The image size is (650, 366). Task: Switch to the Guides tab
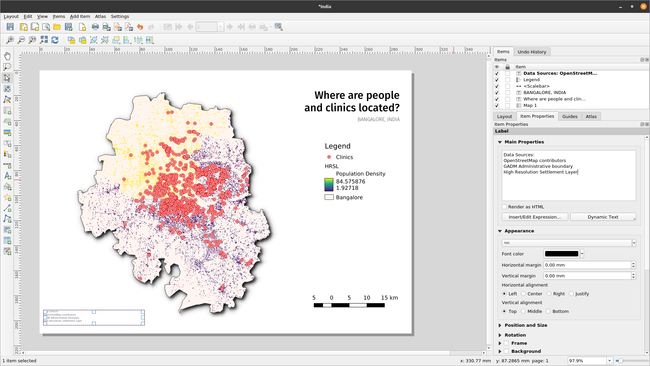(x=570, y=116)
